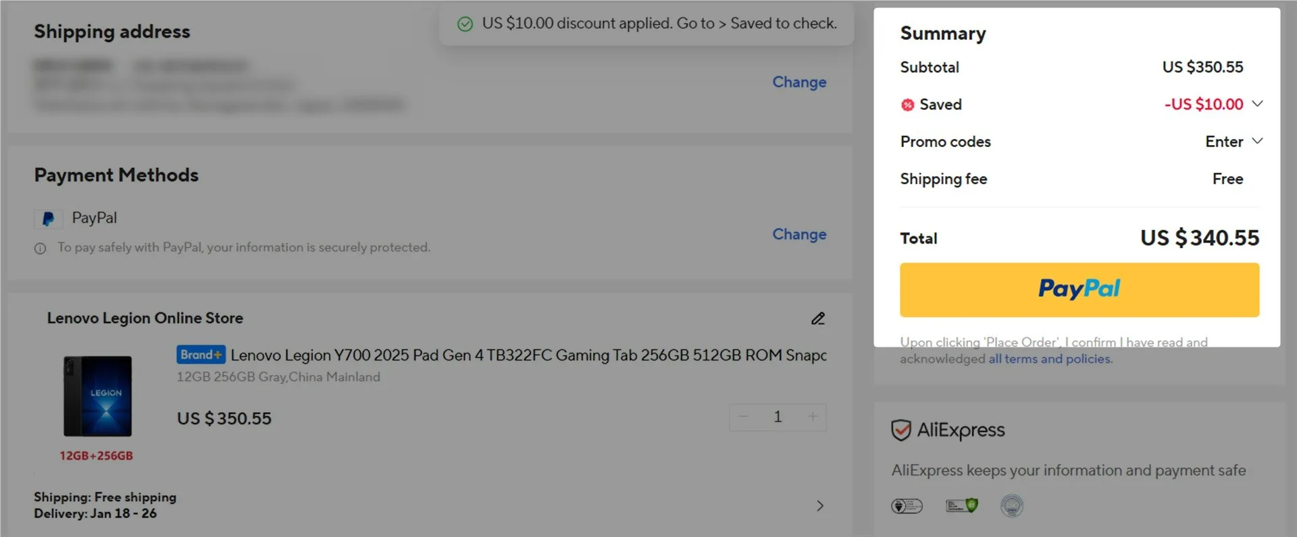The width and height of the screenshot is (1297, 537).
Task: Click the round seal badge under AliExpress
Action: [1012, 505]
